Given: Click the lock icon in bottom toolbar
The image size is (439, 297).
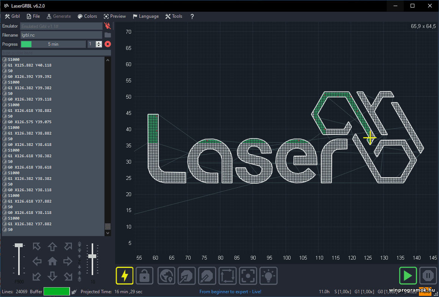Looking at the screenshot, I should click(x=145, y=275).
